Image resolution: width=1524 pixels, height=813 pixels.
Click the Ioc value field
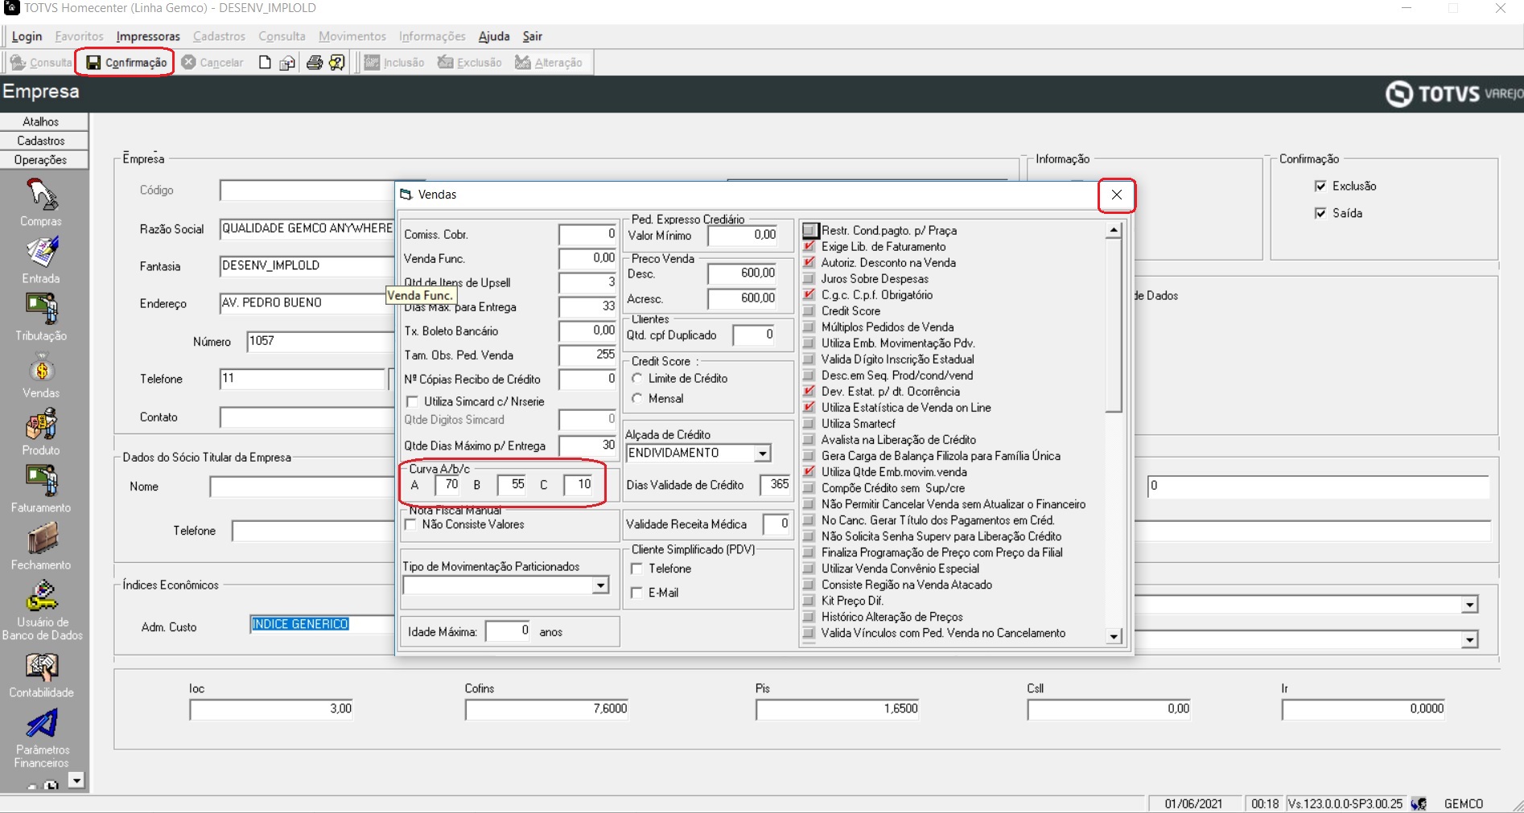point(272,709)
